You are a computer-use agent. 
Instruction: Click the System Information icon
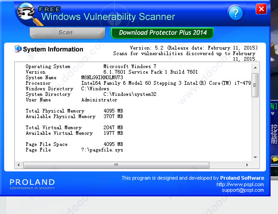click(18, 49)
